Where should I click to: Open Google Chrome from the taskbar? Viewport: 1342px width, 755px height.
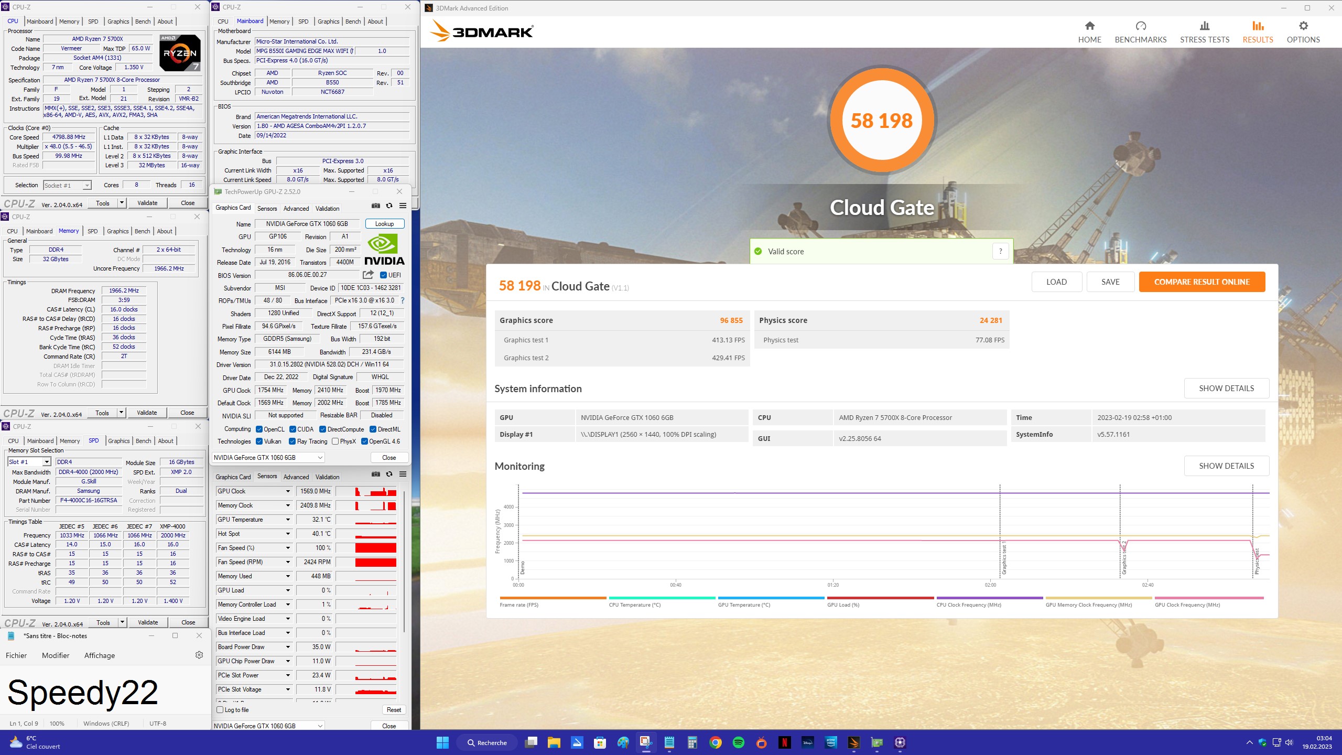[715, 742]
